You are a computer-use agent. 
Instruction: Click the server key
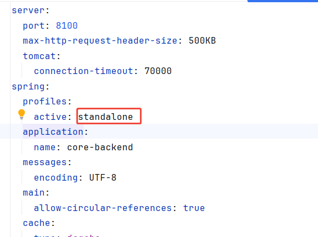point(28,10)
